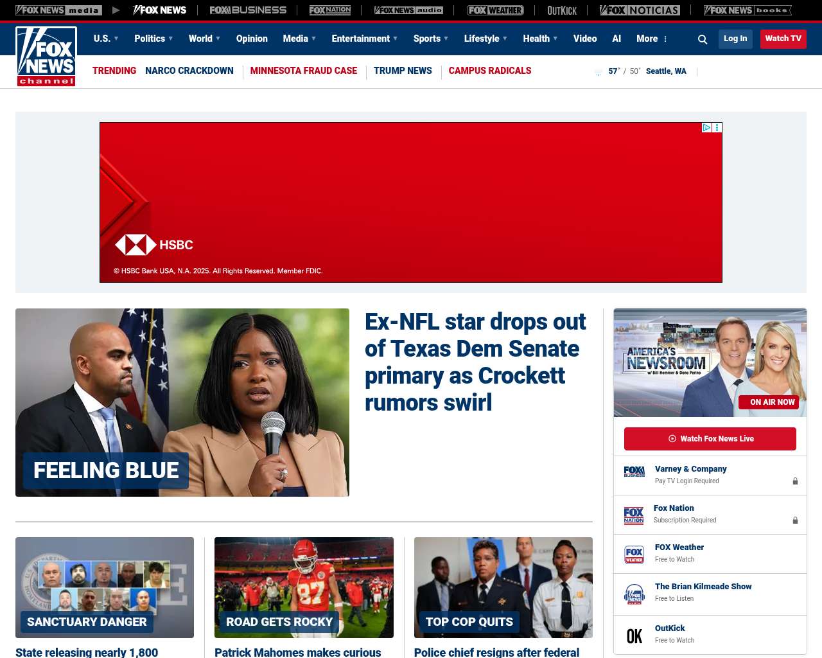The width and height of the screenshot is (822, 658).
Task: Open trending topic Trump News
Action: [403, 71]
